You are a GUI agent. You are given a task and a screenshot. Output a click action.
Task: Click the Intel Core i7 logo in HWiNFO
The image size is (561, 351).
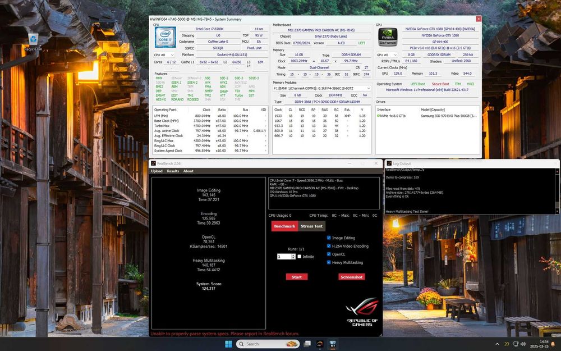[x=165, y=37]
